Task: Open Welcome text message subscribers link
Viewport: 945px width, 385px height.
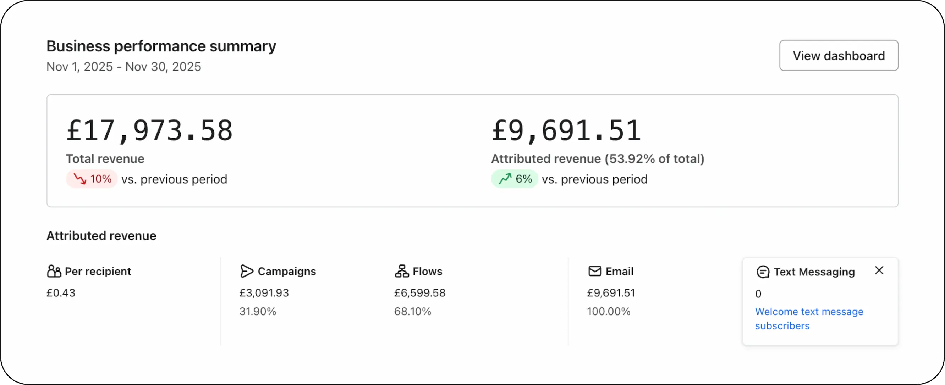Action: point(808,318)
